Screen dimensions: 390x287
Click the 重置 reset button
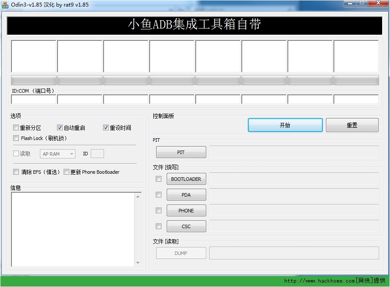click(352, 125)
